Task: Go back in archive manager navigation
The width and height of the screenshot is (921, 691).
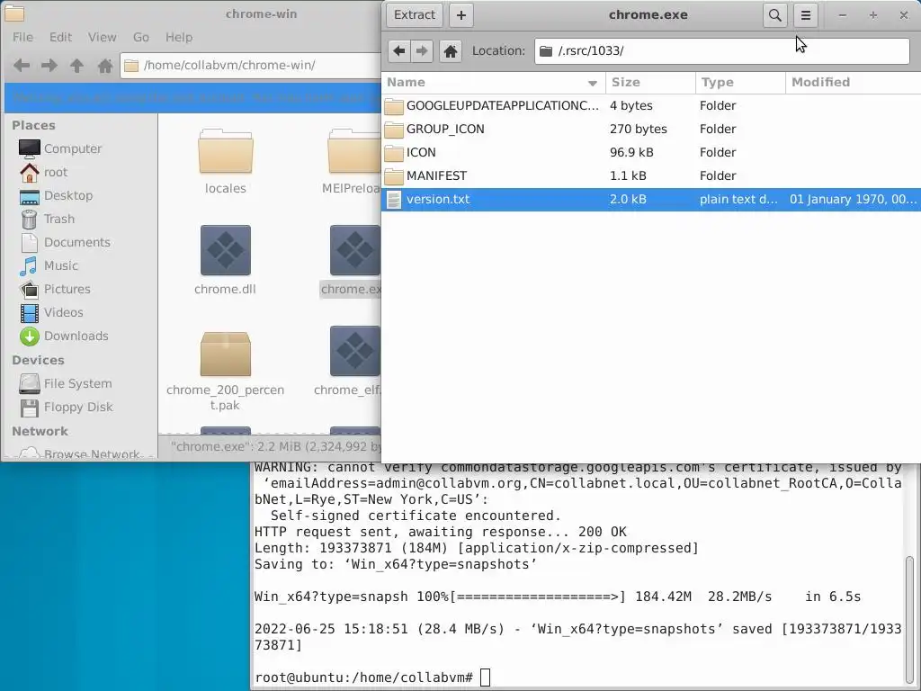Action: (x=399, y=51)
